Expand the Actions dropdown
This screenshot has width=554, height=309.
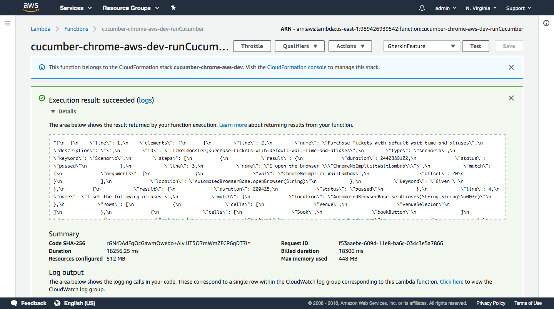pos(350,46)
